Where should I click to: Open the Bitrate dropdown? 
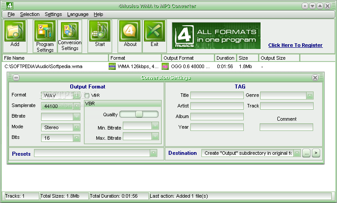[x=76, y=117]
